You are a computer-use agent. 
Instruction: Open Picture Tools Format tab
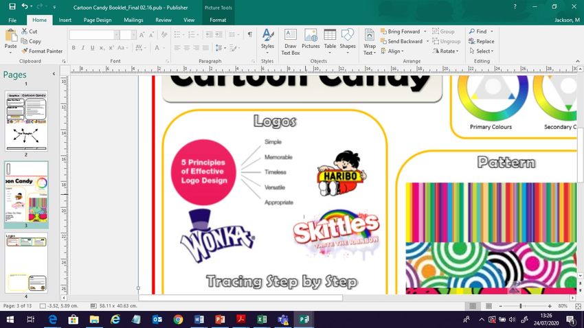218,20
